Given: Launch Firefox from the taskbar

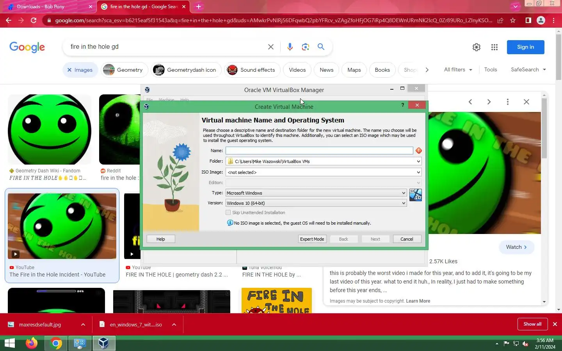Looking at the screenshot, I should (x=32, y=343).
